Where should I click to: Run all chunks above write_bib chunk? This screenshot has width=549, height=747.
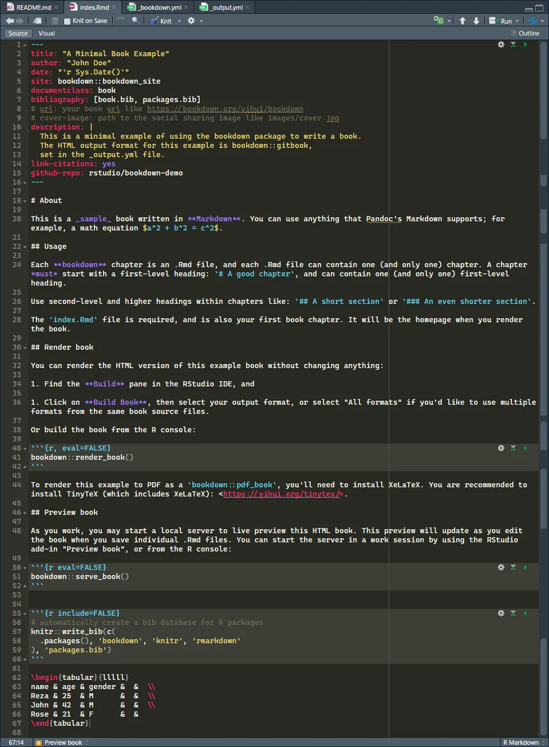pos(513,613)
